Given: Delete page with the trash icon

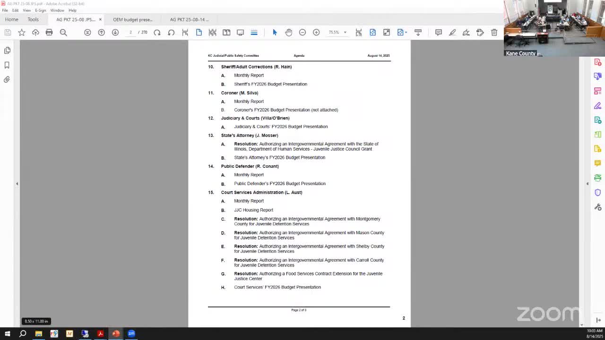Looking at the screenshot, I should click(494, 32).
